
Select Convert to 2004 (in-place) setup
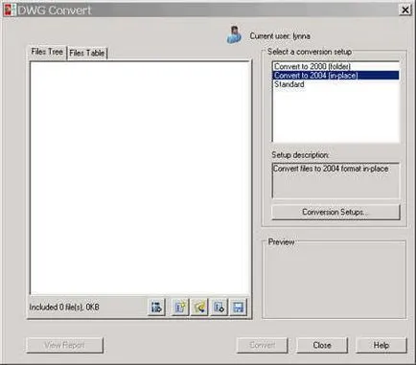point(335,76)
